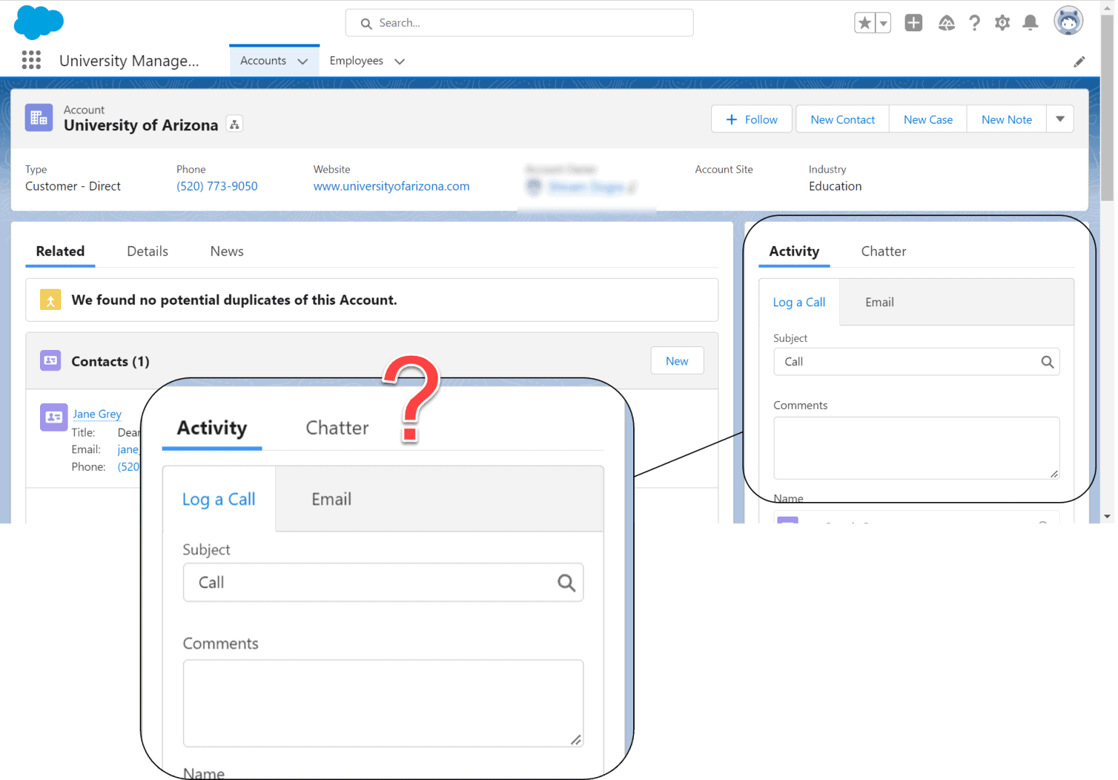Switch to the Chatter tab in the sidebar
Viewport: 1118px width, 780px height.
[x=884, y=251]
